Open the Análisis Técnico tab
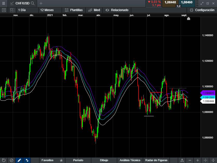This screenshot has height=163, width=217. point(130,160)
